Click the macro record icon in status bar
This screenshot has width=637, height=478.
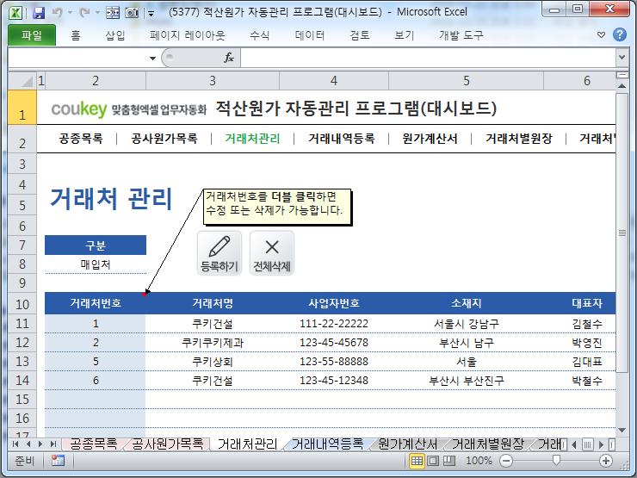pyautogui.click(x=58, y=461)
